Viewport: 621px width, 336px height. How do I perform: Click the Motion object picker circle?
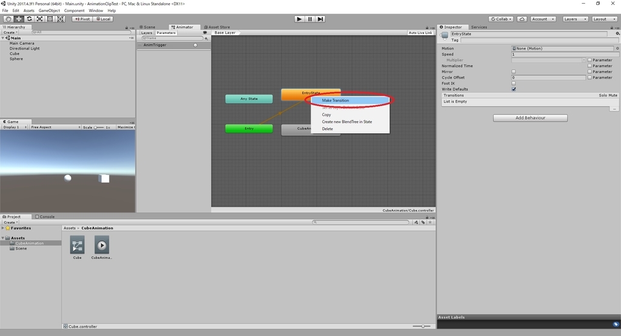[617, 48]
